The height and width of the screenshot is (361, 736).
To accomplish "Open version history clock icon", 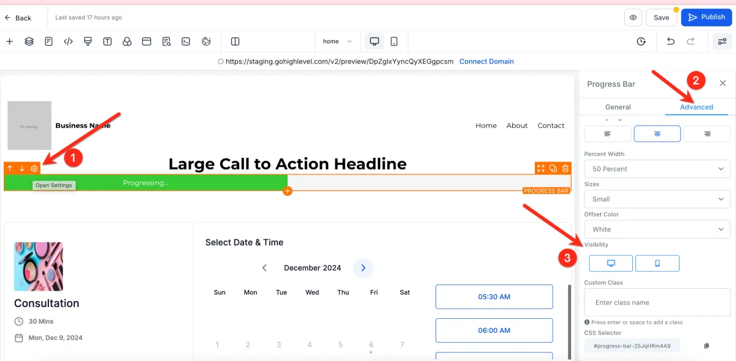I will [x=641, y=42].
